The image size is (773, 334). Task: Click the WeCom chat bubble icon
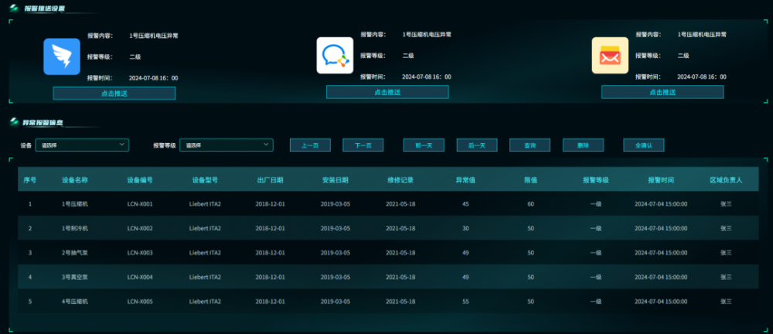(335, 55)
